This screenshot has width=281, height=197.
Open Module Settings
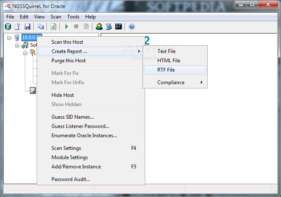pos(91,157)
